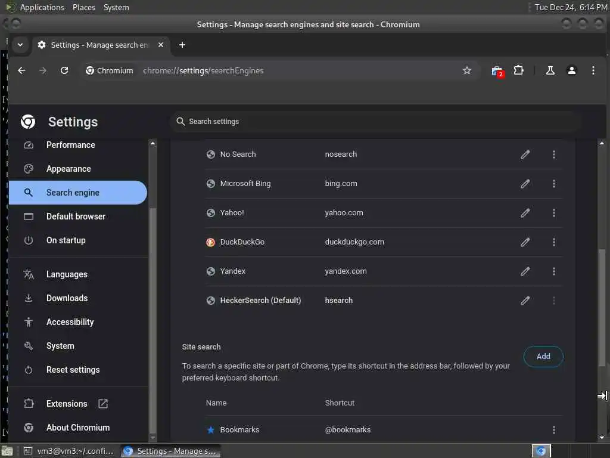Viewport: 610px width, 458px height.
Task: Click the workspace switcher in bottom panel
Action: (541, 451)
